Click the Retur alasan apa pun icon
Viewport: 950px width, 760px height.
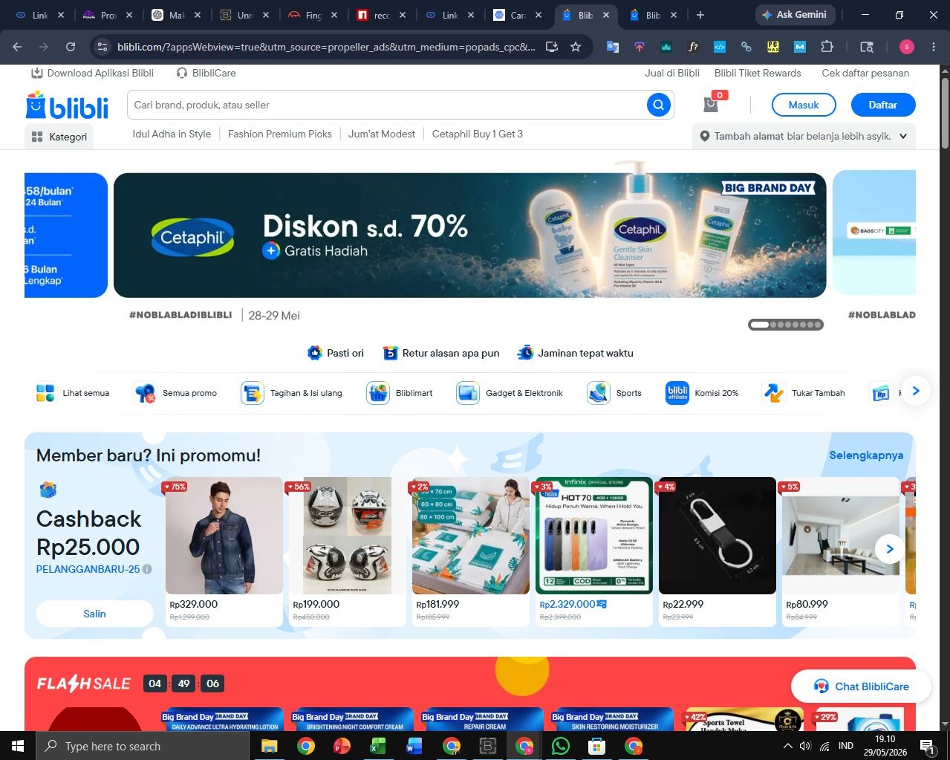[391, 353]
